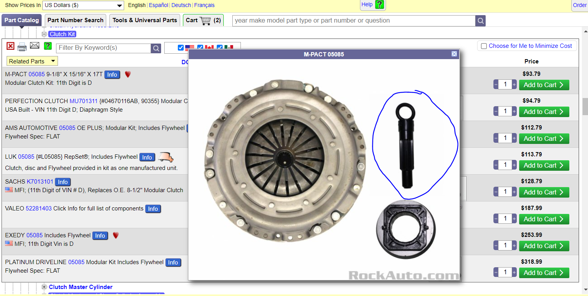Decrease quantity for the $187.99 part

coord(496,219)
